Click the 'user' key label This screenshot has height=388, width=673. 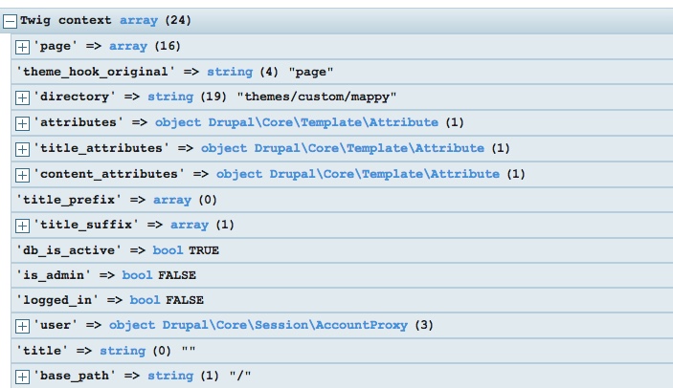pos(55,325)
